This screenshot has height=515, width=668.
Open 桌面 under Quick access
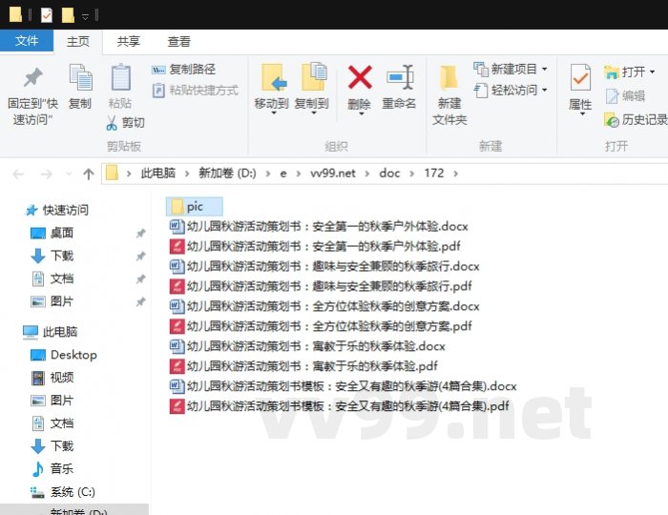(52, 233)
